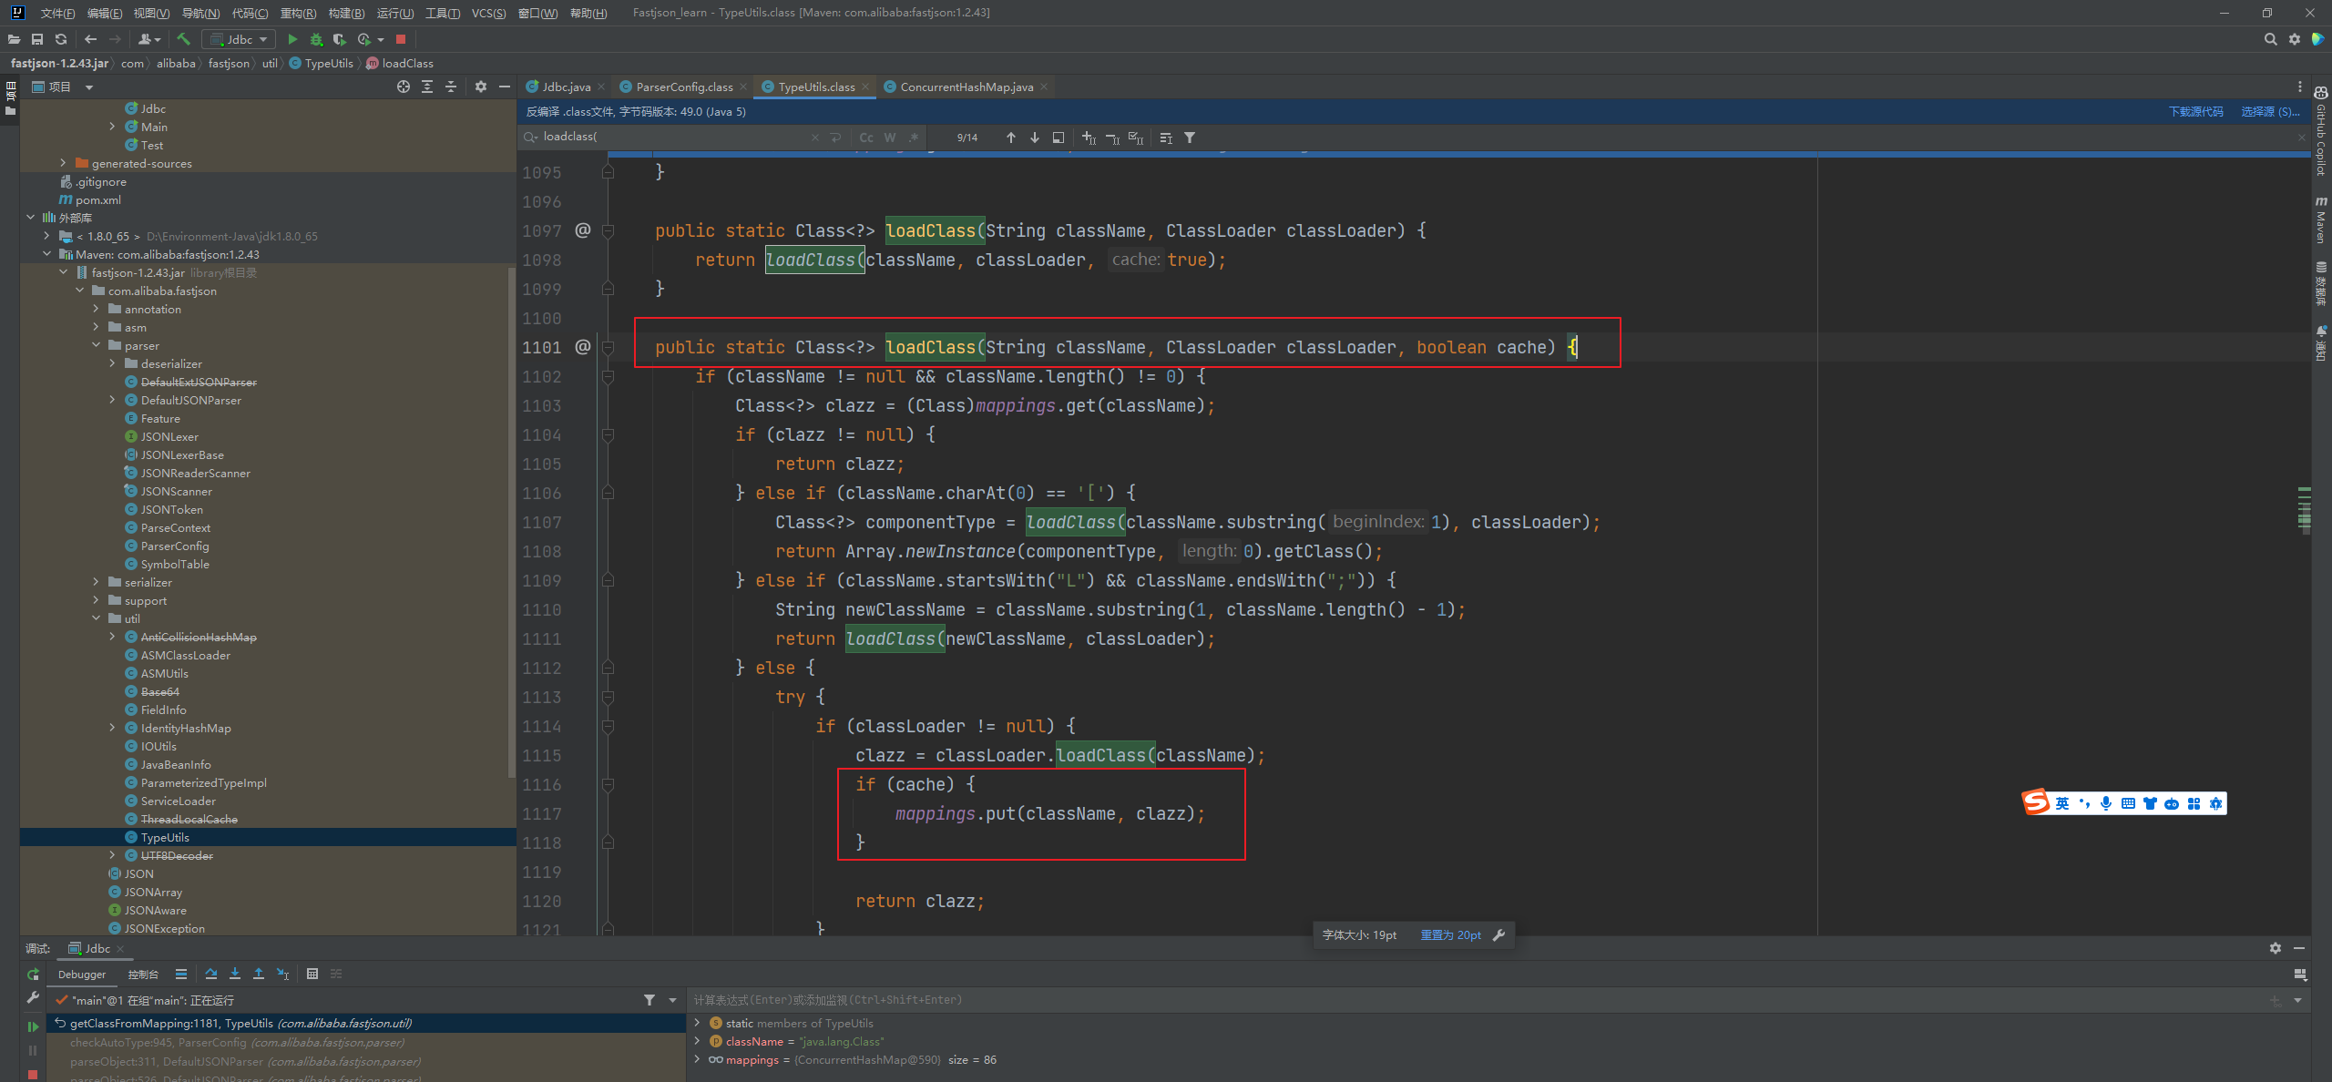Switch to the ParserConfig.class tab

[683, 87]
